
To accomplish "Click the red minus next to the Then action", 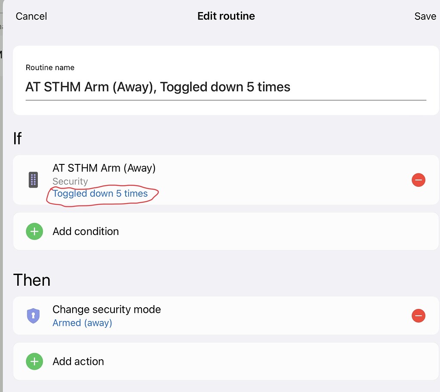I will point(418,315).
